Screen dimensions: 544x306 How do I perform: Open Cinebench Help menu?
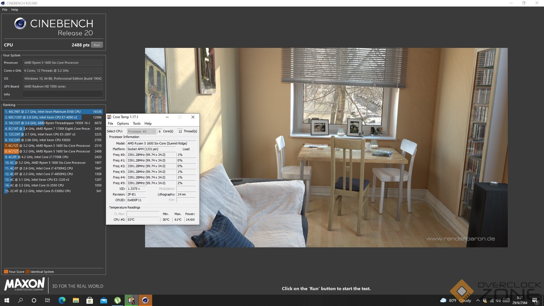[15, 10]
